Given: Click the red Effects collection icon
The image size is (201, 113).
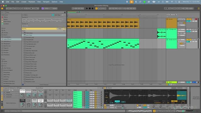Looking at the screenshot, I should click(2, 17).
